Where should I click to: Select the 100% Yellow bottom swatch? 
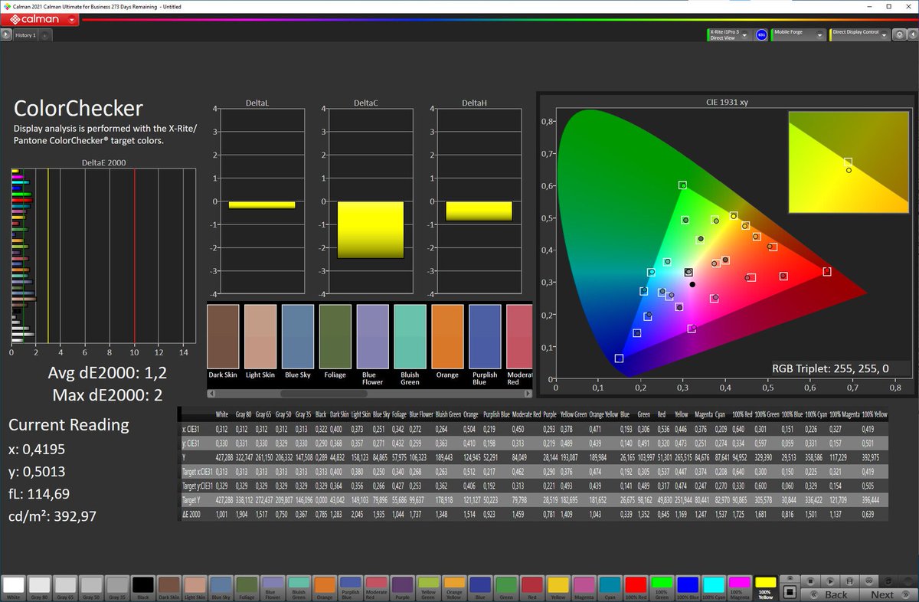pyautogui.click(x=765, y=587)
